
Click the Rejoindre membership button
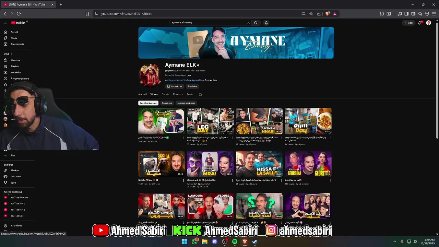point(192,86)
